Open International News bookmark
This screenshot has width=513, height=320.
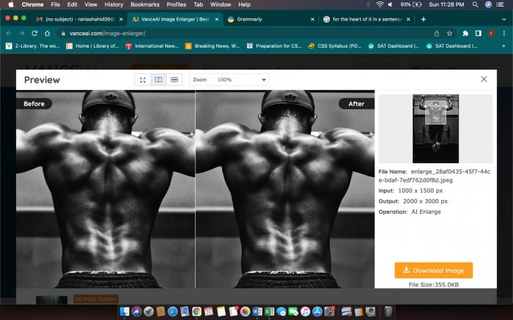pyautogui.click(x=152, y=46)
